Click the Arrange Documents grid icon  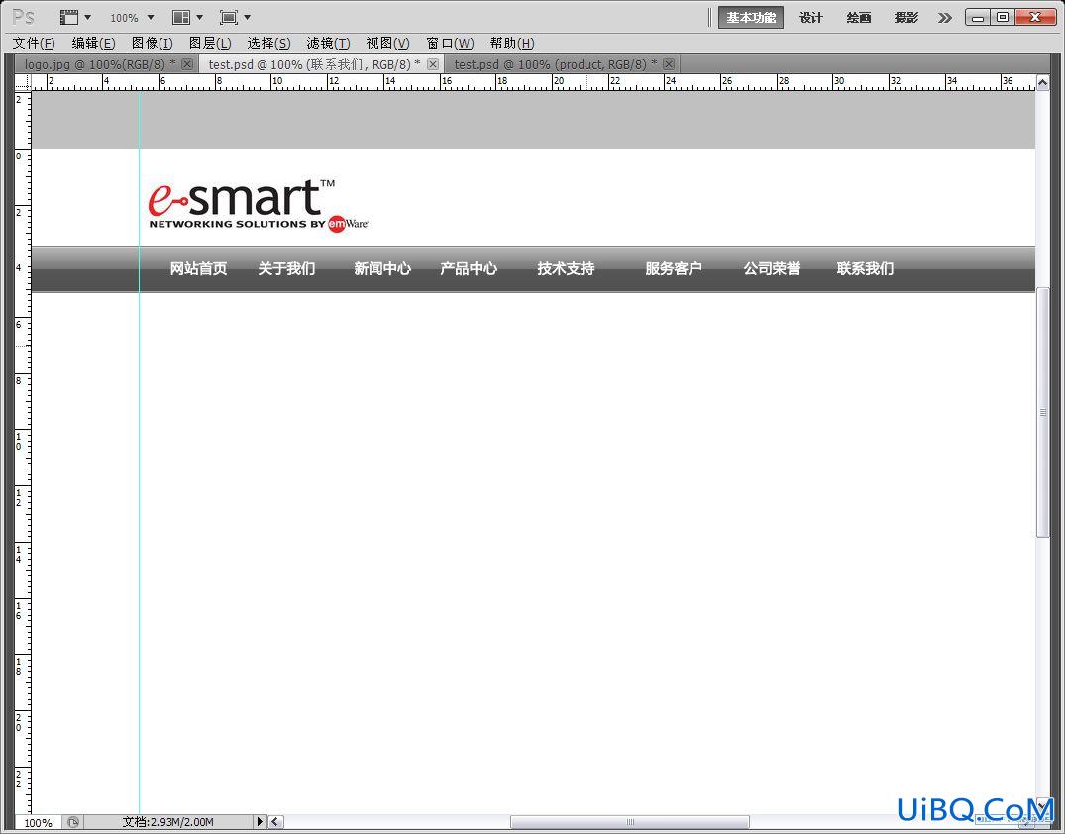tap(180, 17)
